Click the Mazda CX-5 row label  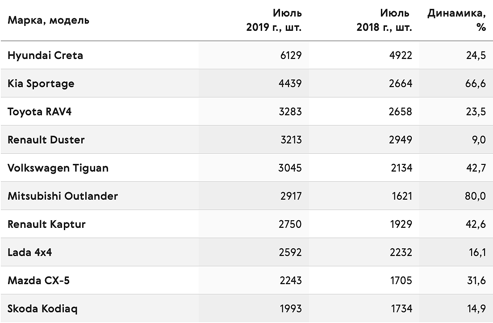coord(38,281)
